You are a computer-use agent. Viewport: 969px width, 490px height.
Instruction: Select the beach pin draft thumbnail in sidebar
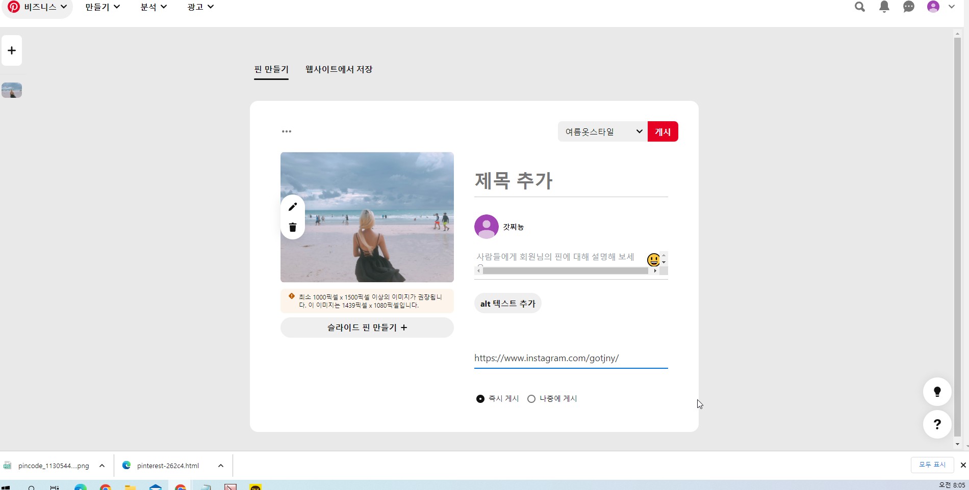12,90
